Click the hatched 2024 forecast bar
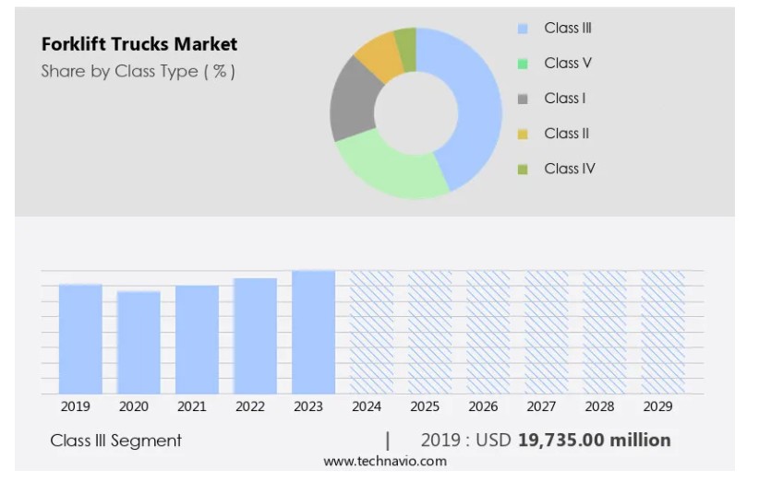This screenshot has height=482, width=759. click(371, 333)
